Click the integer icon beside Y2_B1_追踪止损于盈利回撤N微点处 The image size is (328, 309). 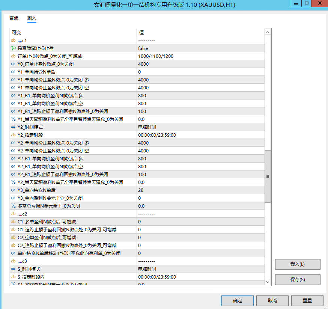14,174
